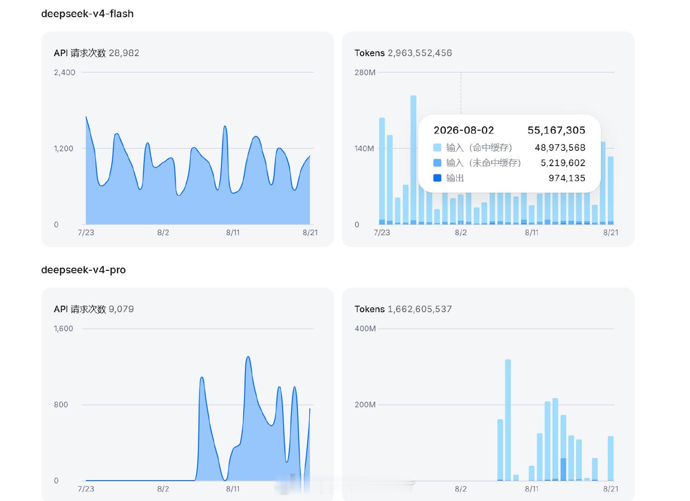Screen dimensions: 690x501
Task: Click 8/11 on the pro Tokens chart axis
Action: [532, 488]
